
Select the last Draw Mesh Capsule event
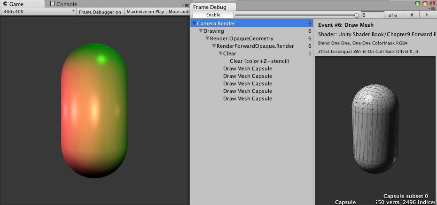coord(248,99)
